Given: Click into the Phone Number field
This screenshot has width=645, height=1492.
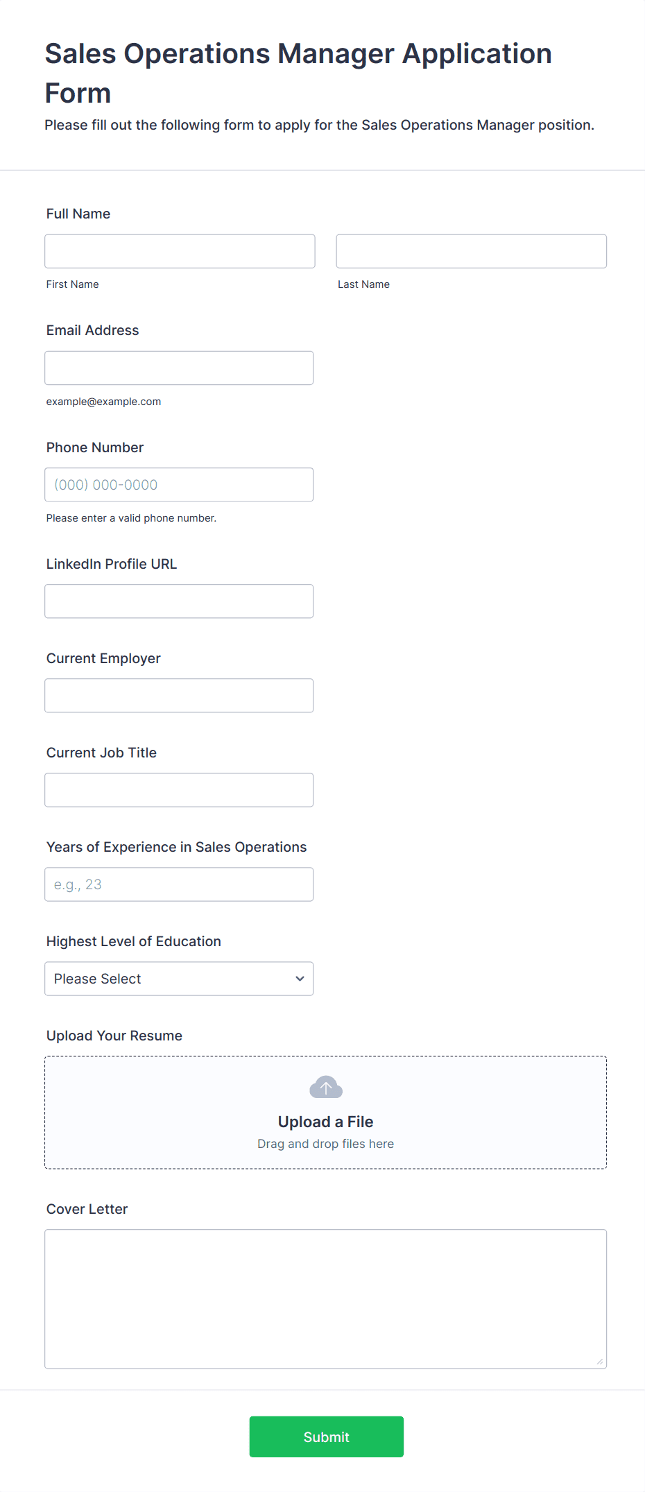Looking at the screenshot, I should tap(179, 485).
